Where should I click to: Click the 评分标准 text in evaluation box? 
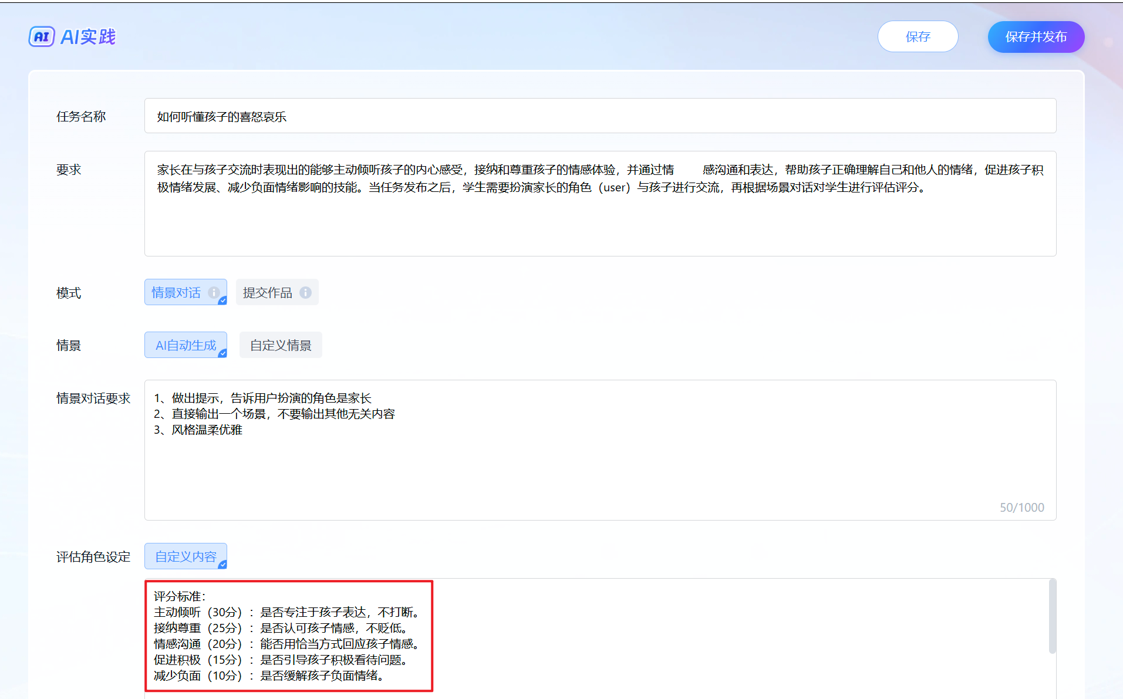point(180,596)
